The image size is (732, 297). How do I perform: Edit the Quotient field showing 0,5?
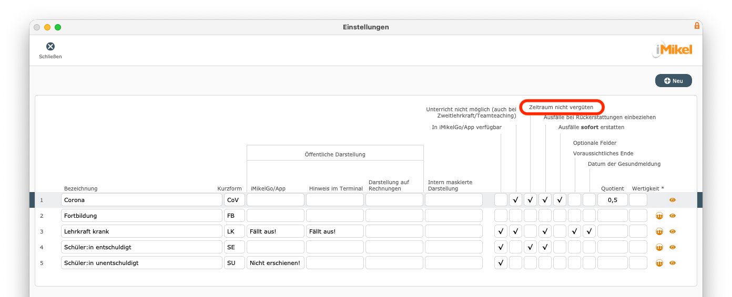click(x=612, y=200)
